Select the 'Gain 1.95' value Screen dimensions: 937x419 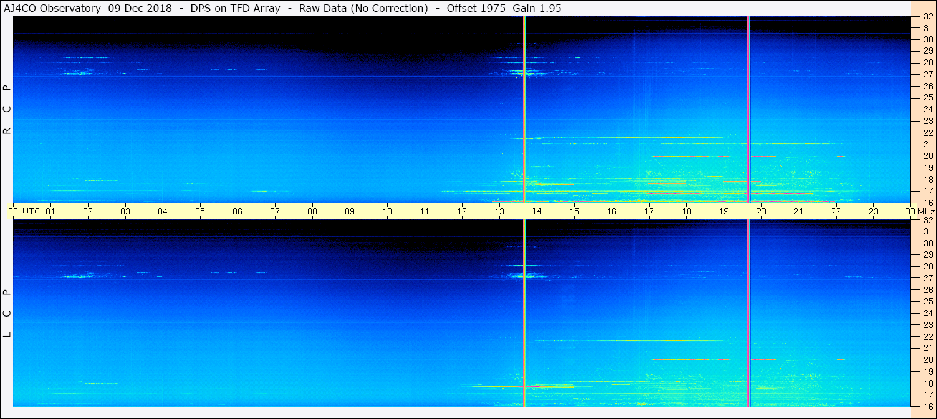[537, 8]
